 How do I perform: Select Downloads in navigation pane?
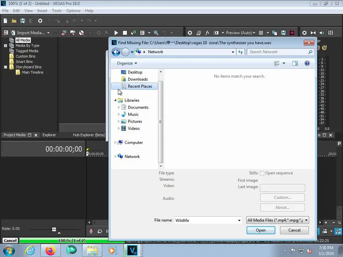138,79
